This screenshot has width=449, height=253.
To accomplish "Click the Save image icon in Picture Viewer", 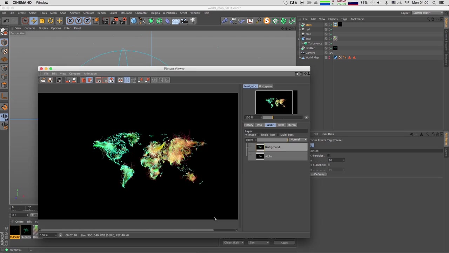I will coord(50,80).
